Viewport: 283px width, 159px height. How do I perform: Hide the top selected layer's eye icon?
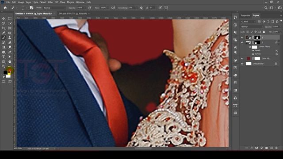tap(242, 38)
